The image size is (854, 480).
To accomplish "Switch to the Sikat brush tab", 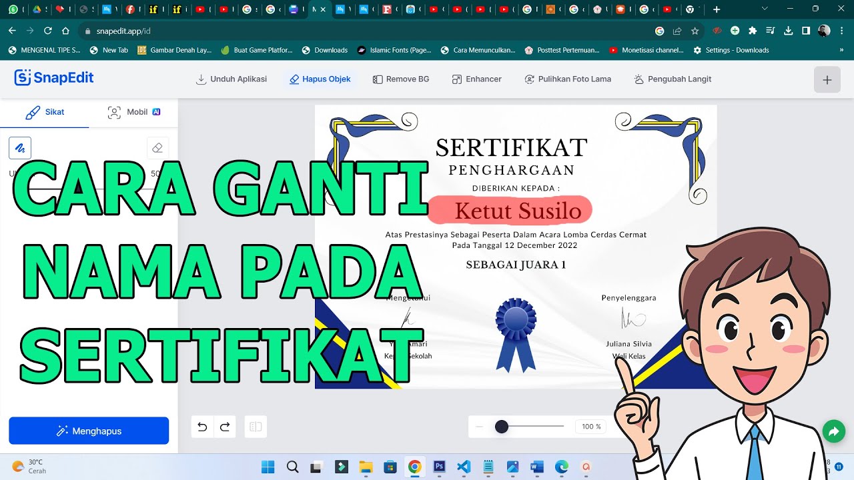I will click(45, 112).
